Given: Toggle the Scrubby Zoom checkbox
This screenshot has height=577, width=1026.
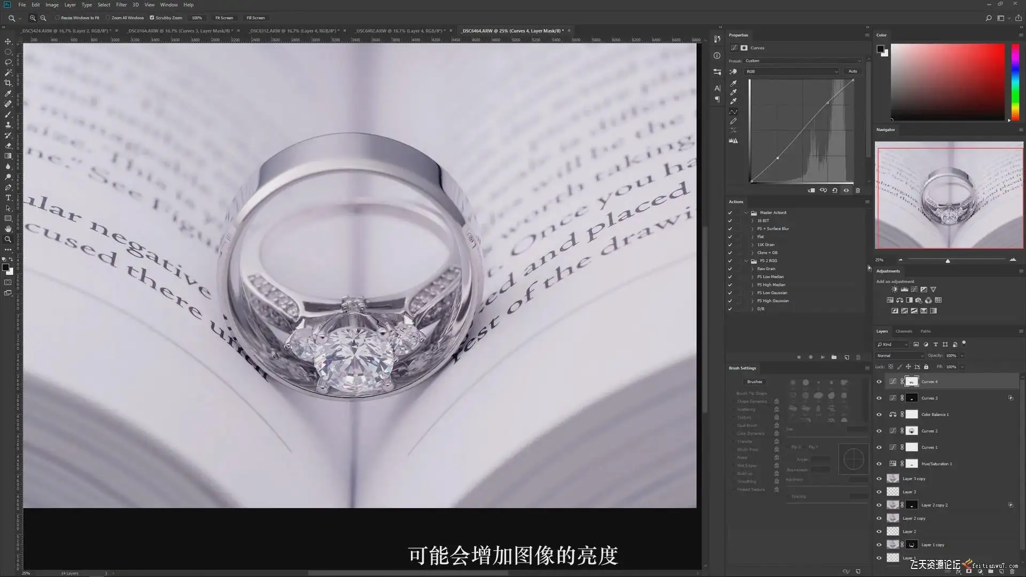Looking at the screenshot, I should click(152, 18).
